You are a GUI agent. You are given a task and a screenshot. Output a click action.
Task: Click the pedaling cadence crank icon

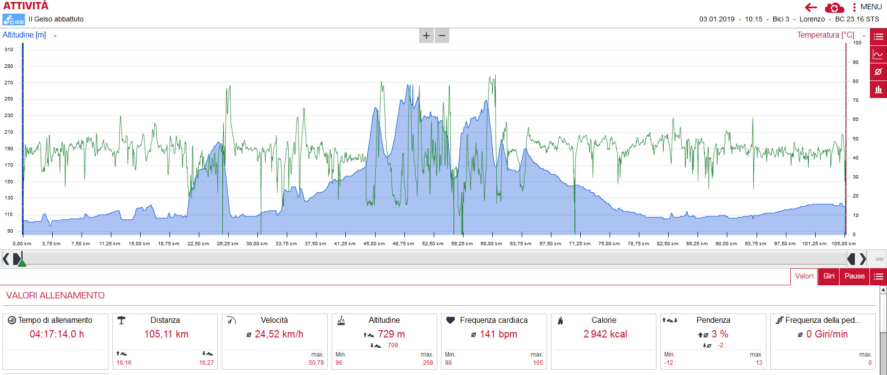780,320
